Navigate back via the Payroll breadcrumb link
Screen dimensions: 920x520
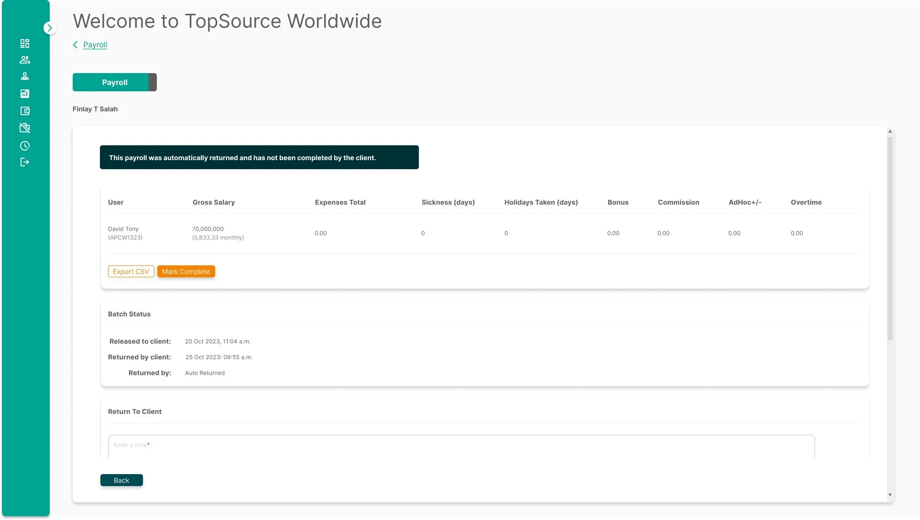point(95,44)
